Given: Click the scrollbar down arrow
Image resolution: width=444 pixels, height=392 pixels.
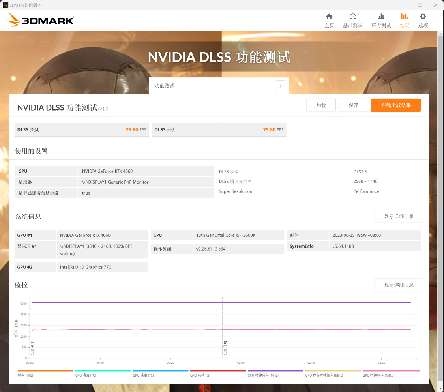Looking at the screenshot, I should (440, 389).
